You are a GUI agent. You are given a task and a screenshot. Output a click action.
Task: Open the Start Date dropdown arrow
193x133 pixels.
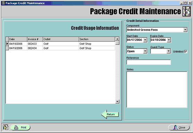[x=145, y=40]
